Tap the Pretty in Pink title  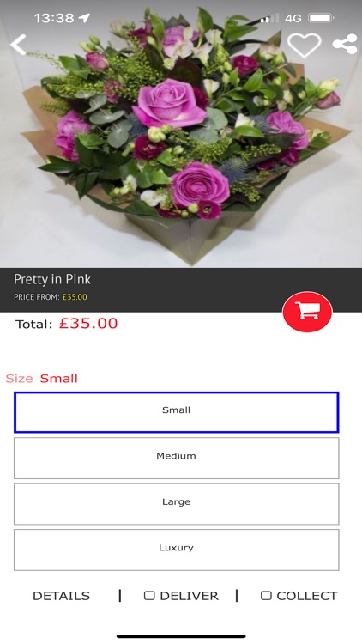52,279
